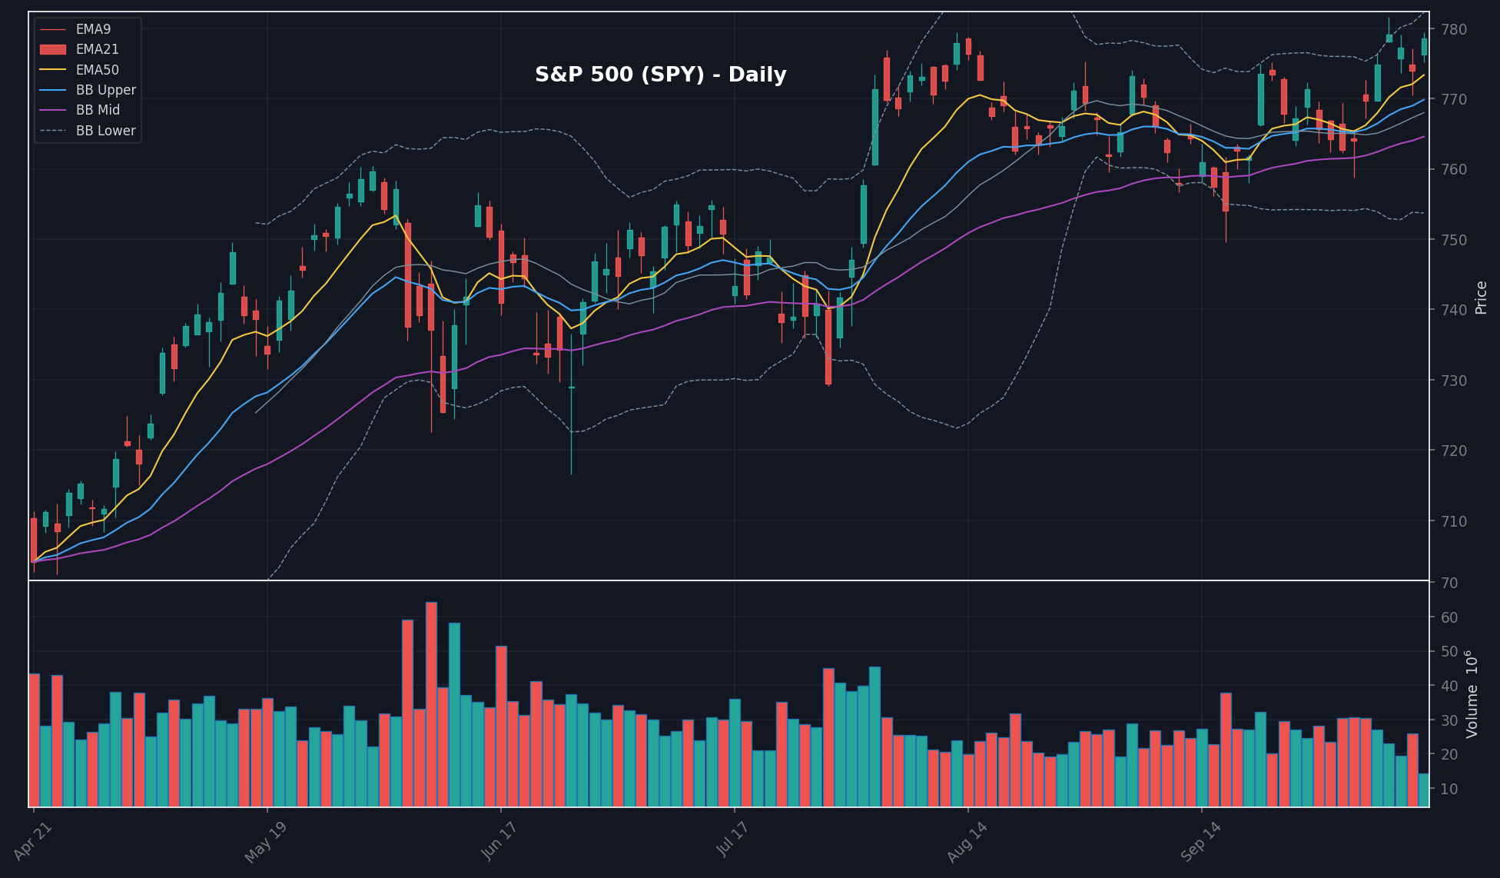Click the 50 volume axis label
This screenshot has width=1500, height=878.
point(1449,652)
